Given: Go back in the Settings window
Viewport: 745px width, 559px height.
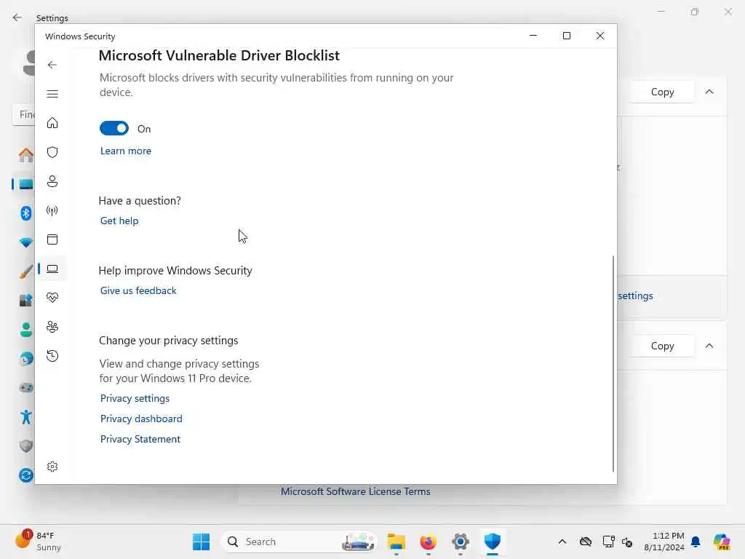Looking at the screenshot, I should [x=17, y=17].
